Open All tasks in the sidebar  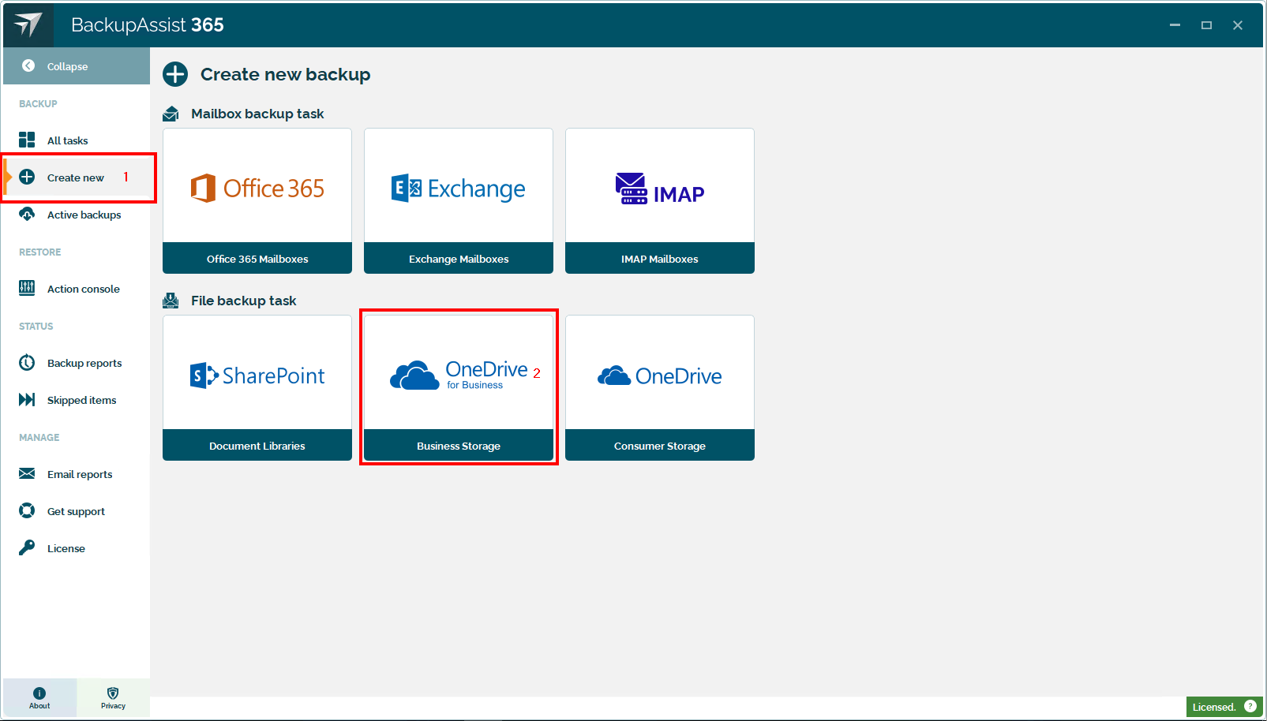click(67, 140)
